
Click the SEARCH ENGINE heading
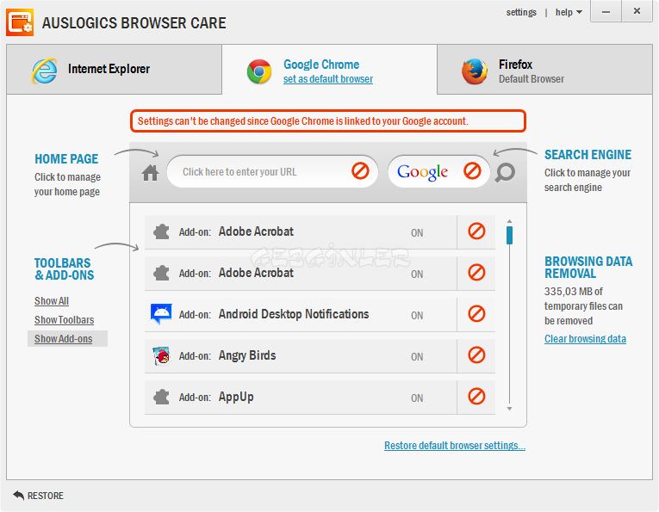(588, 154)
